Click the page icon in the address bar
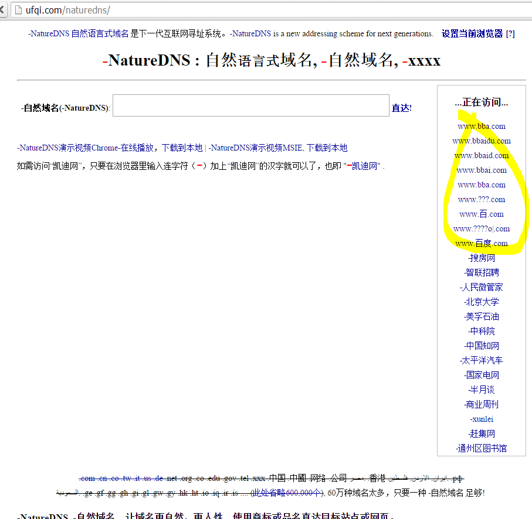Screen dimensions: 532x519 [x=18, y=10]
